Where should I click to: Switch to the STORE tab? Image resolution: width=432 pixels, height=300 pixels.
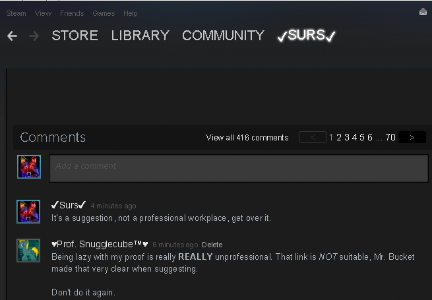point(75,36)
